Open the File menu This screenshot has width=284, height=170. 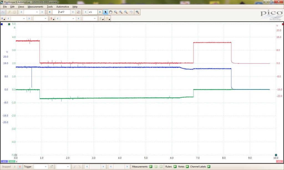(x=5, y=7)
